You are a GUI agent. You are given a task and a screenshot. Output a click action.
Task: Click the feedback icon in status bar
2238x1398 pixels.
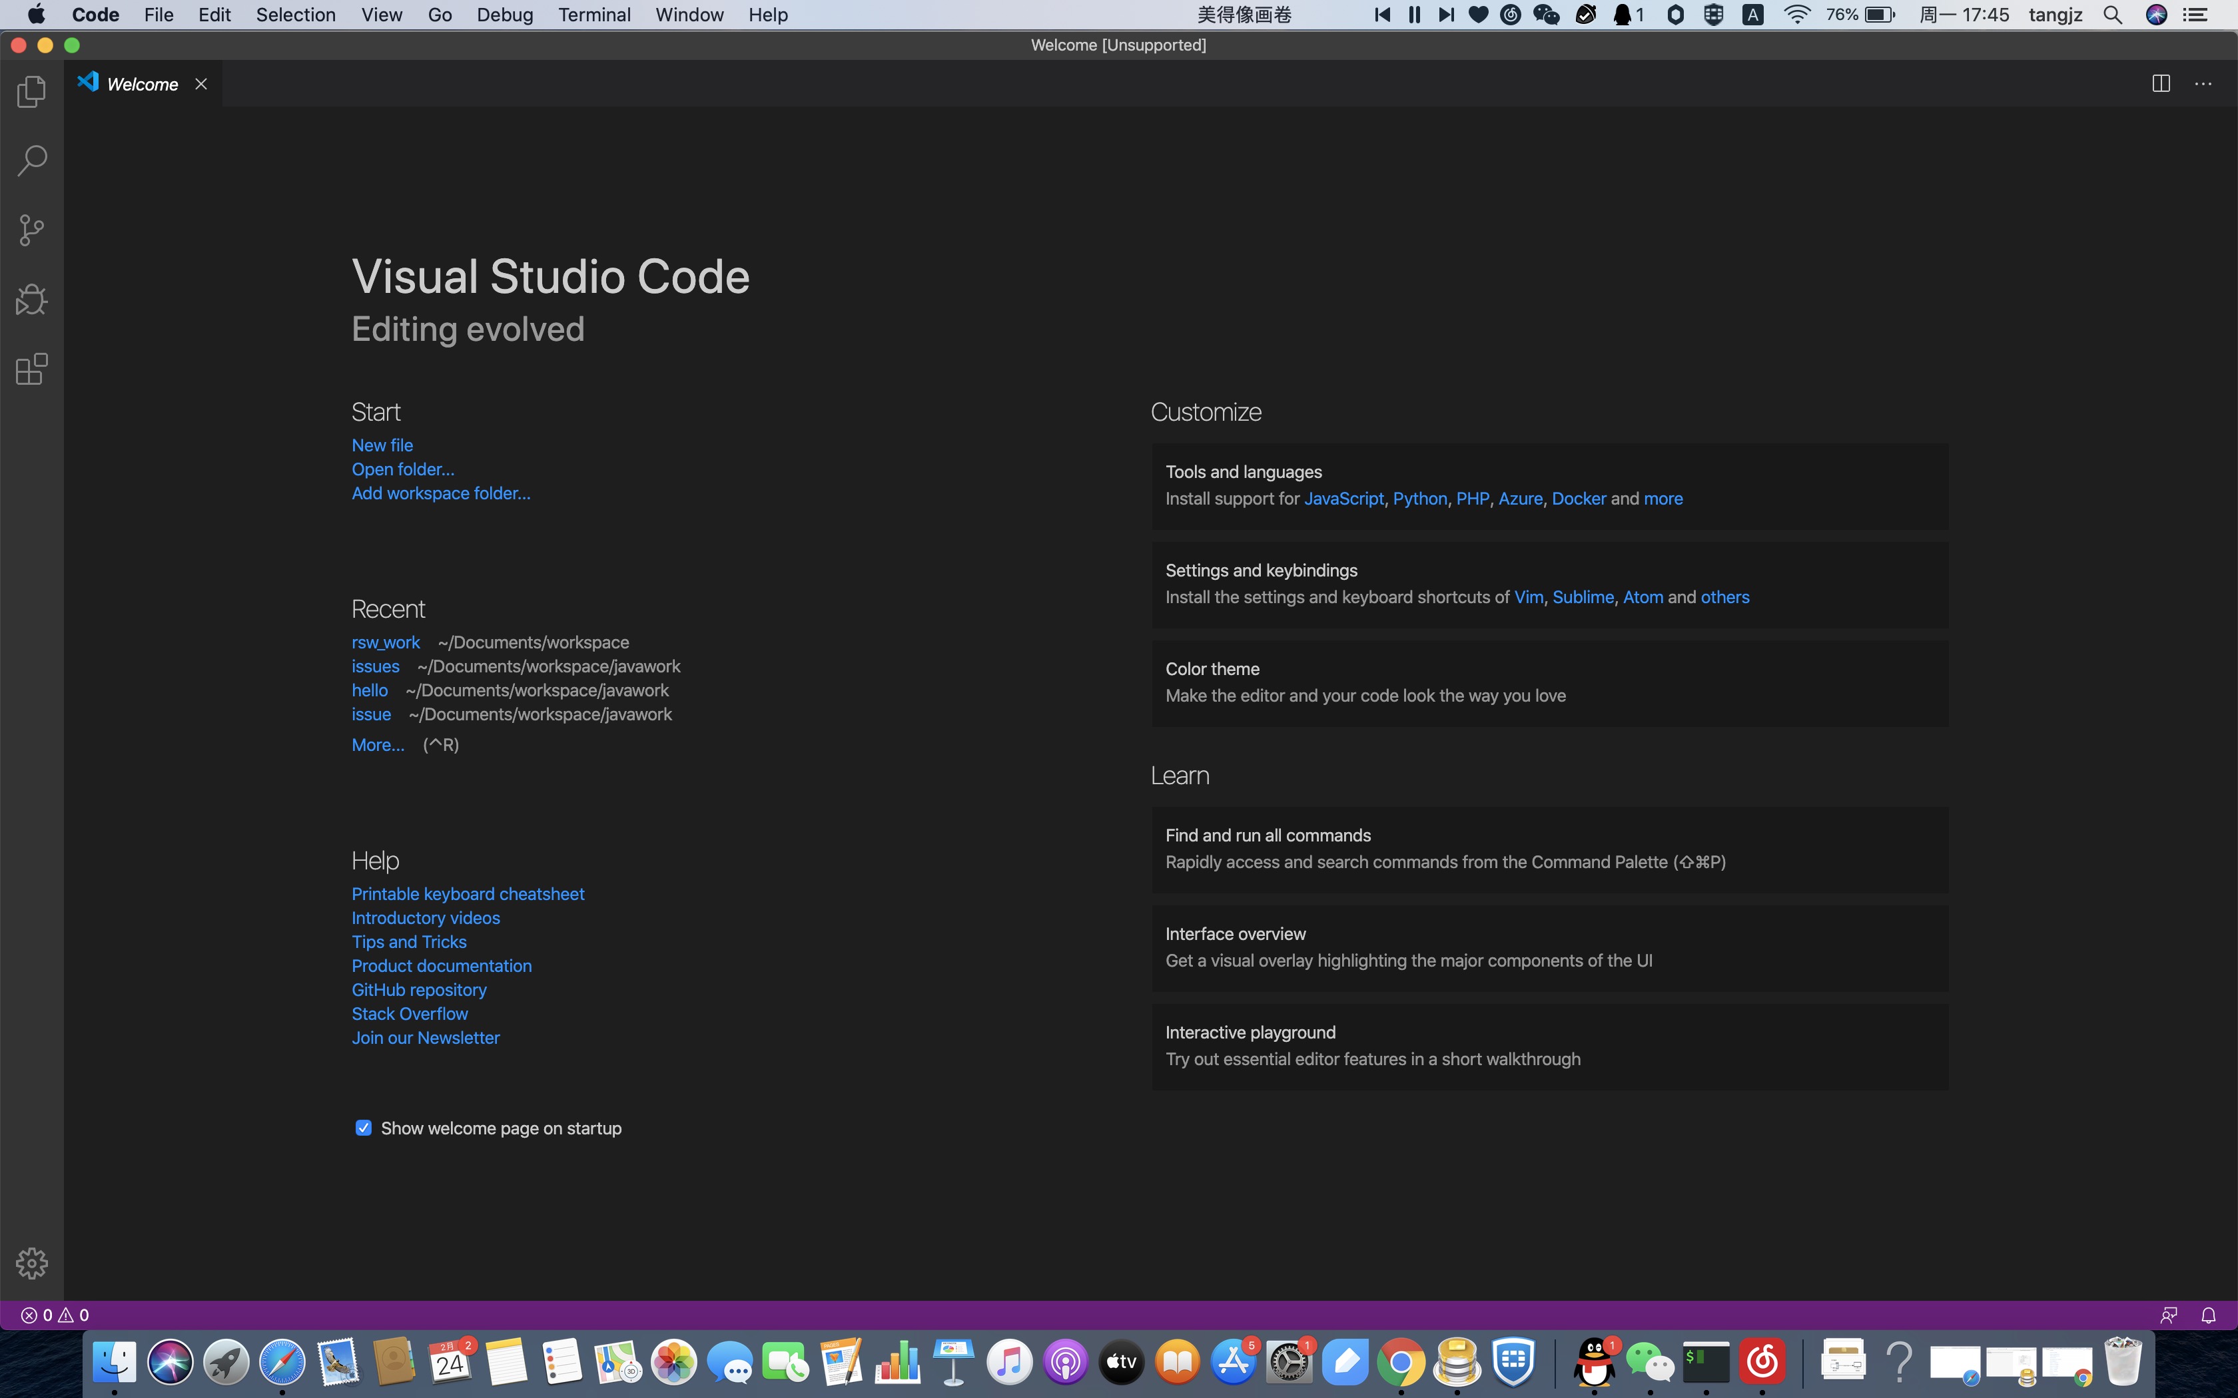pos(2169,1315)
